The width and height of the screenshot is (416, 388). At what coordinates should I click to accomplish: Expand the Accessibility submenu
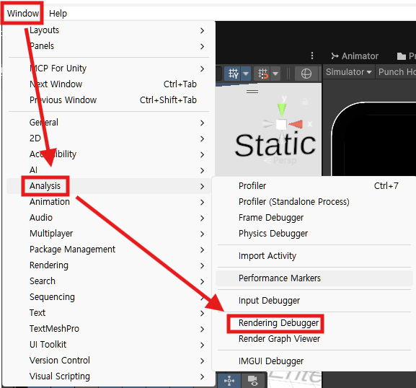109,154
